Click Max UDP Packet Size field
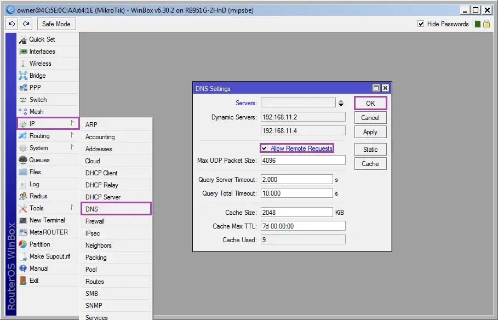The image size is (498, 320). (303, 161)
